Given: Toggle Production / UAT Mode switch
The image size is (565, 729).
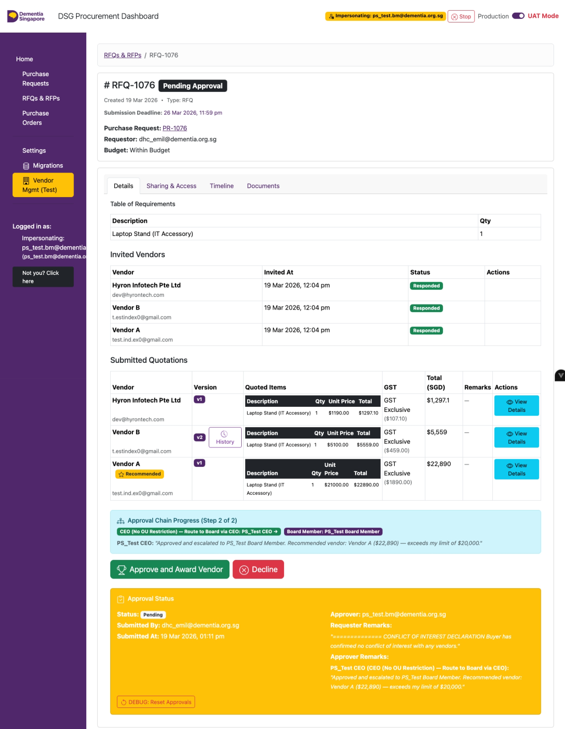Looking at the screenshot, I should pos(518,16).
